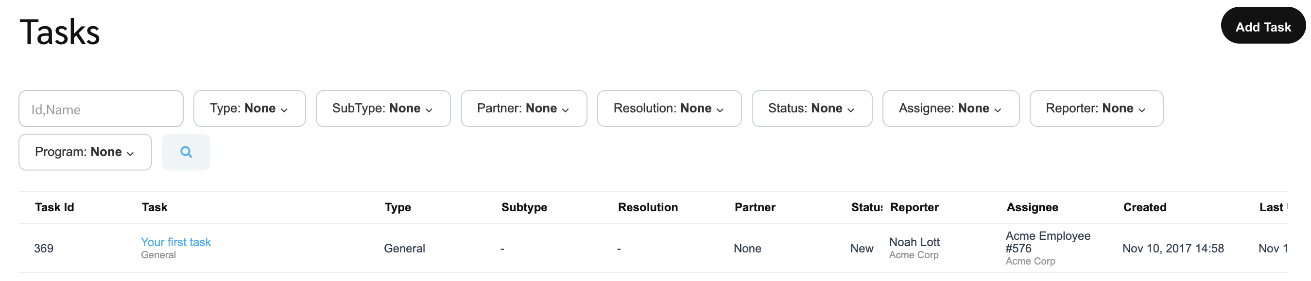Click the Reporter column header
This screenshot has height=281, width=1311.
[x=914, y=207]
